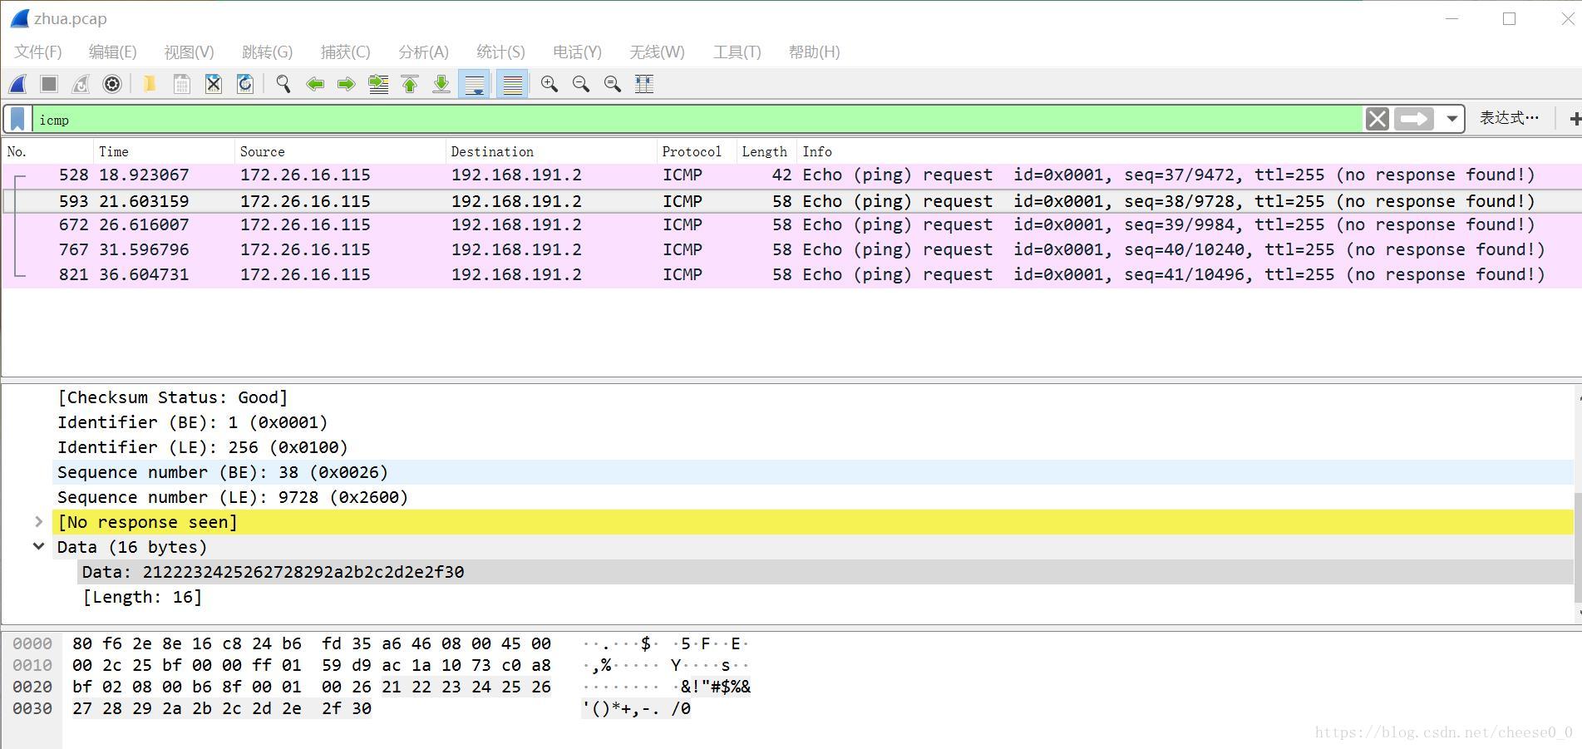Viewport: 1582px width, 749px height.
Task: Reset text to normal size
Action: (613, 84)
